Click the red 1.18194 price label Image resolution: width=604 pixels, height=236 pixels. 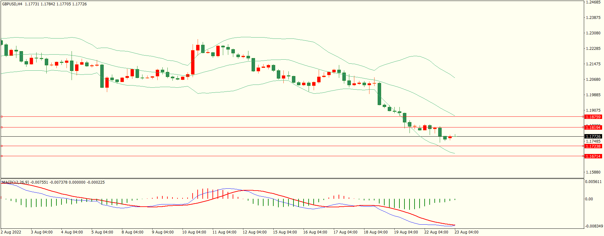(593, 127)
